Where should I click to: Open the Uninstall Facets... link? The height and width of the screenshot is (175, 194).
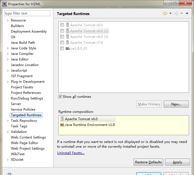click(x=71, y=153)
